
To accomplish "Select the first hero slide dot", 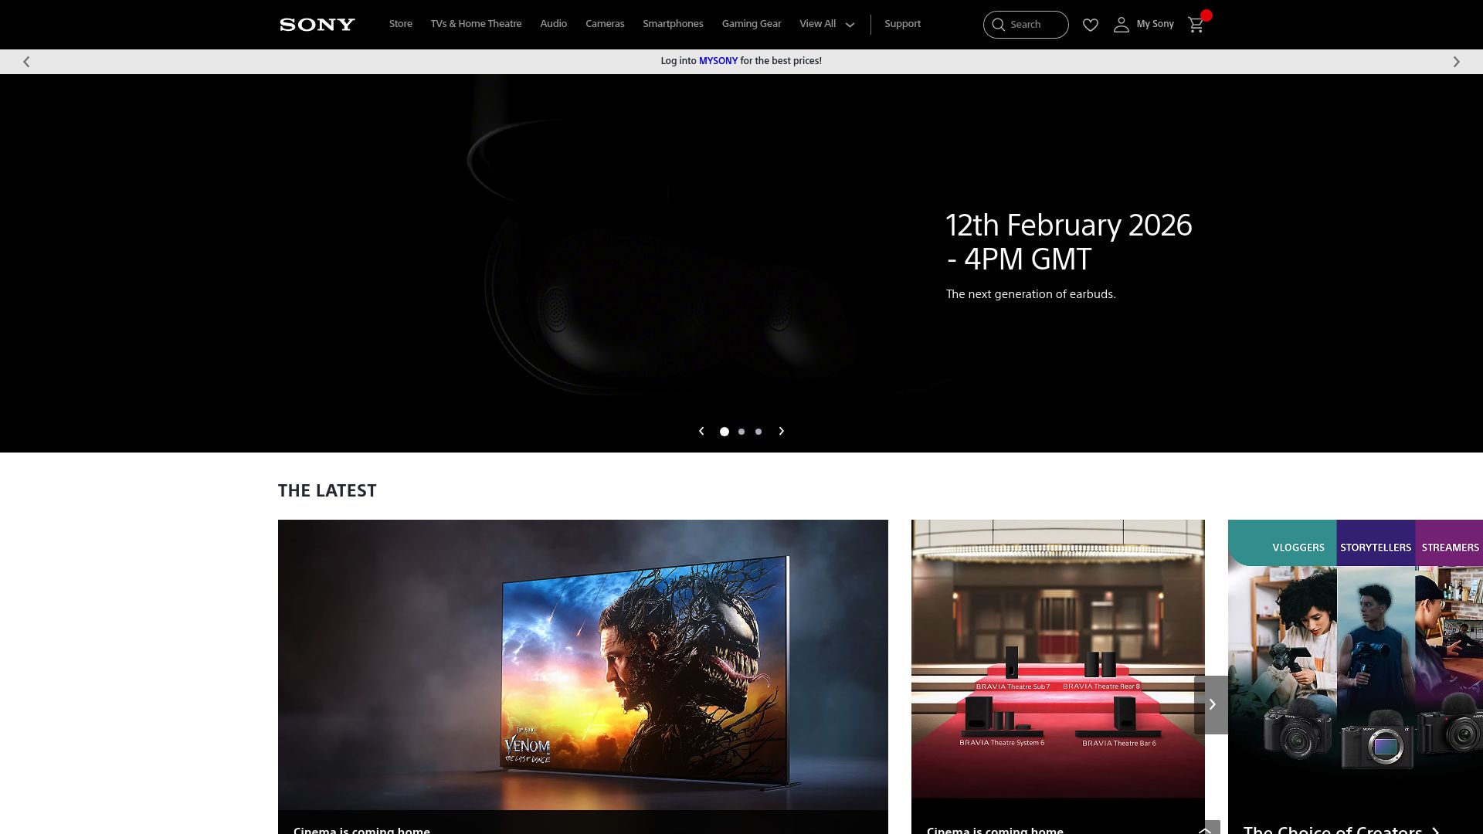I will pyautogui.click(x=725, y=432).
